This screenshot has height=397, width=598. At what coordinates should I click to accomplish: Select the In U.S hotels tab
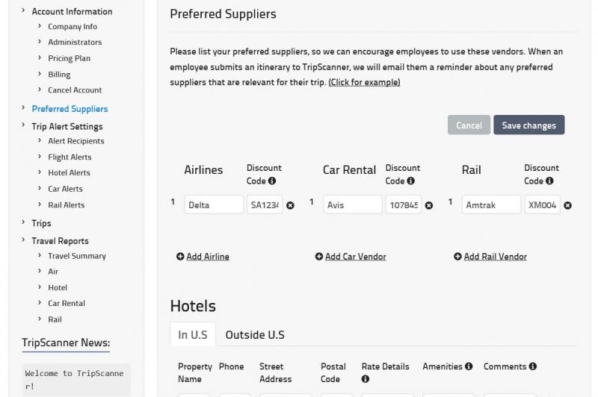[x=193, y=334]
